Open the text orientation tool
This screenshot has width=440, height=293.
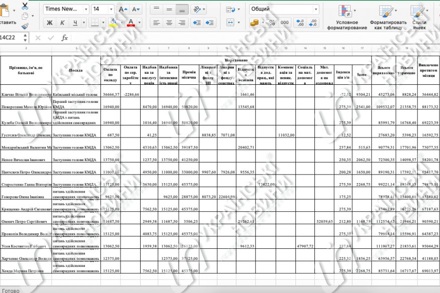click(x=199, y=10)
